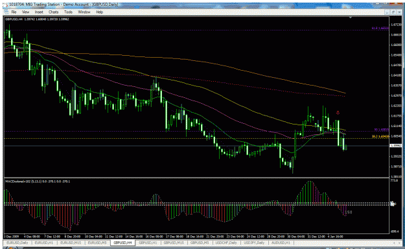Switch to the EURUSD,M15 chart tab
Screen dimensions: 405x249
coord(70,243)
